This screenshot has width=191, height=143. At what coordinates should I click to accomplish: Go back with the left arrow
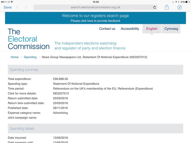click(17, 7)
